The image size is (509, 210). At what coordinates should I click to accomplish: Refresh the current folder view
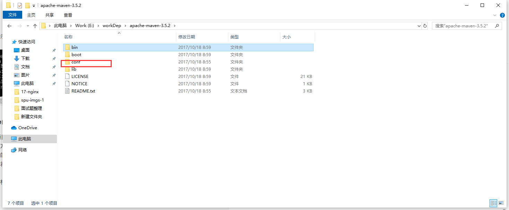click(425, 26)
